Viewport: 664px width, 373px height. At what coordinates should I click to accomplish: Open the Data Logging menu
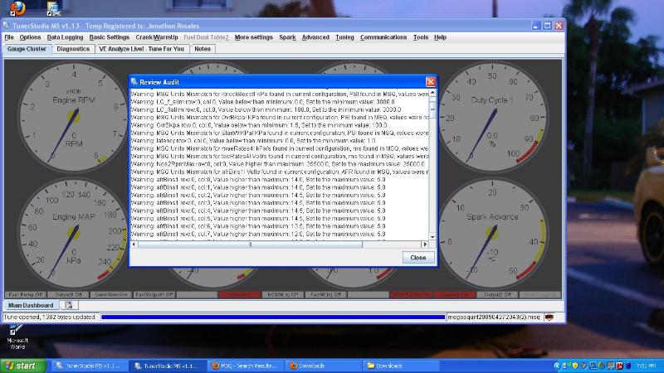click(x=65, y=37)
